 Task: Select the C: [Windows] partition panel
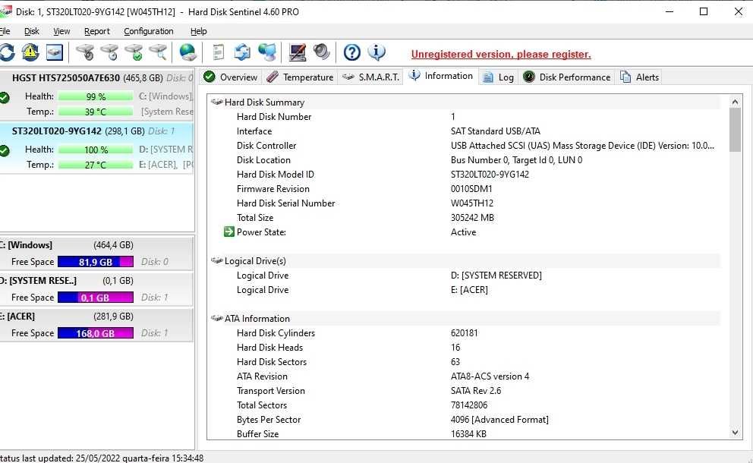(x=96, y=253)
